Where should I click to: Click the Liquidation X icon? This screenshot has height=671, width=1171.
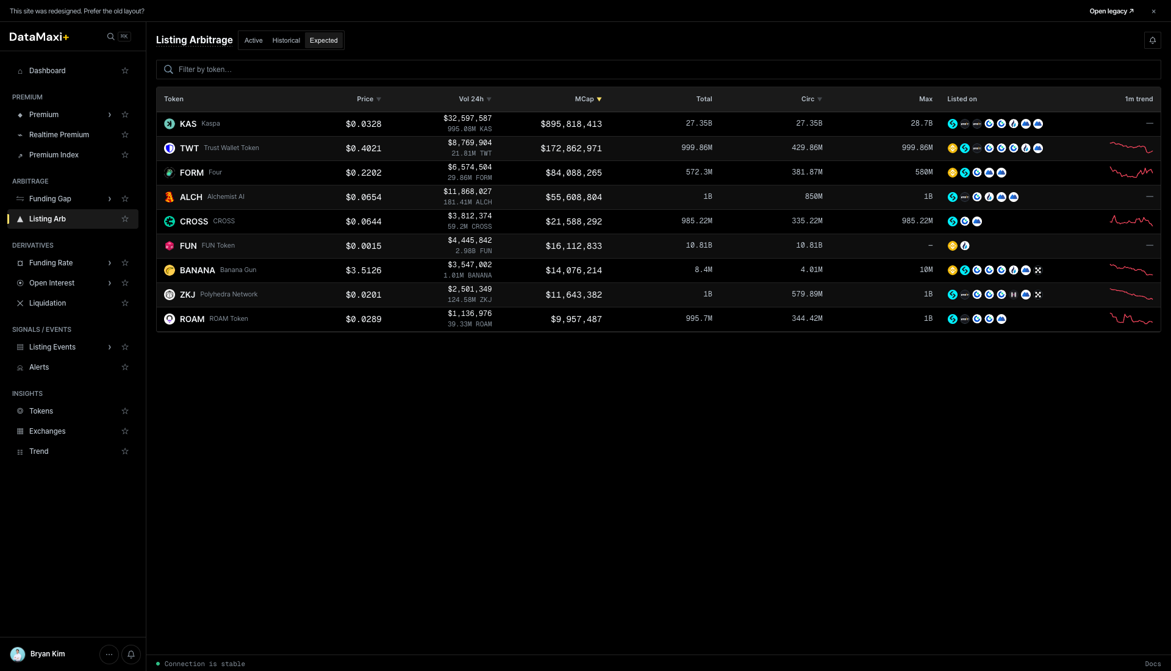point(20,303)
